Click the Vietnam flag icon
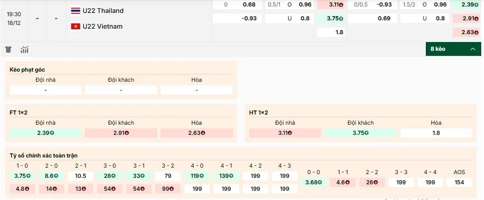Screen dimensions: 484x200 pos(75,26)
